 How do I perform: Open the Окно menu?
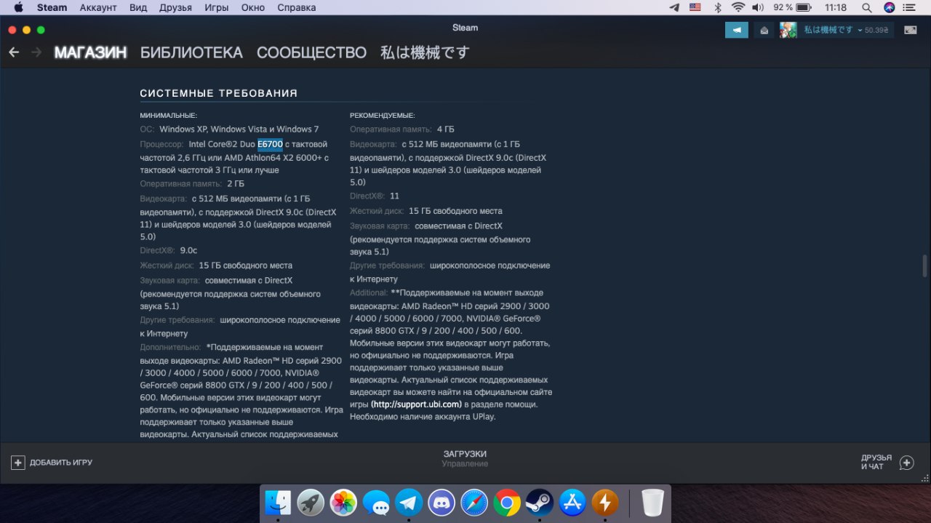253,7
